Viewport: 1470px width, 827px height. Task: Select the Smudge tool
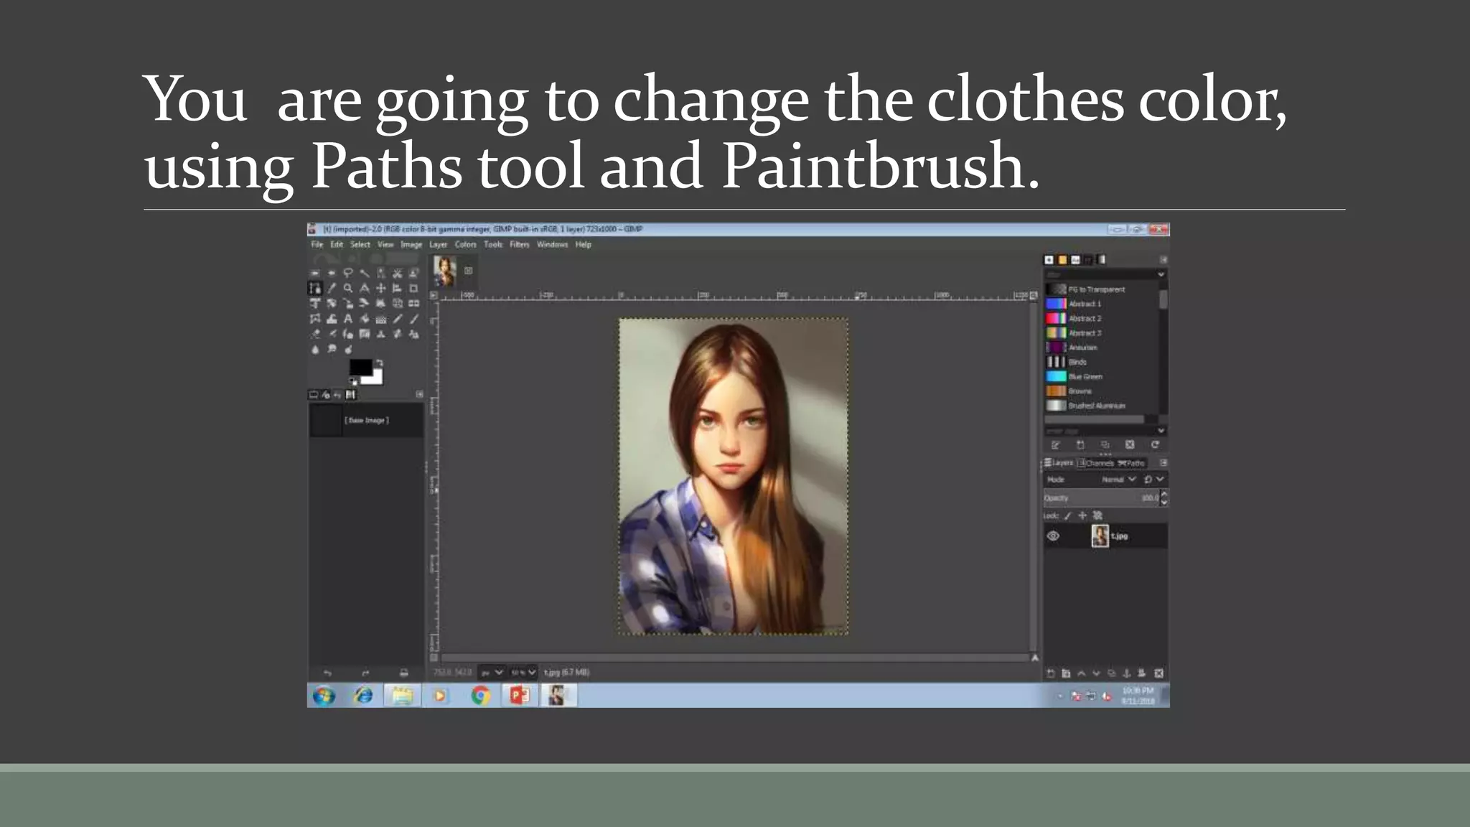point(331,350)
